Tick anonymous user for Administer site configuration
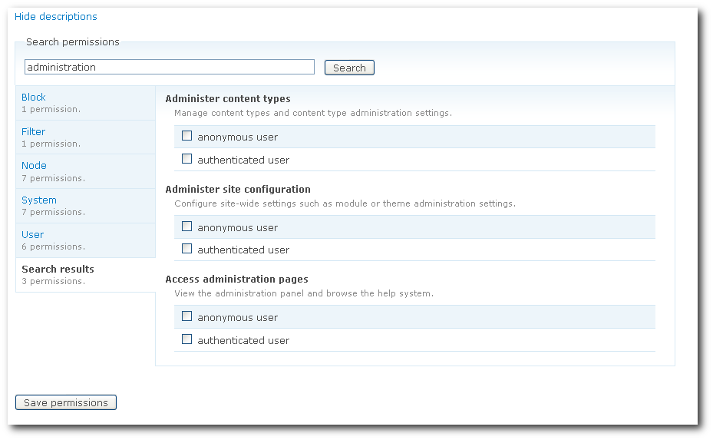The image size is (713, 440). click(x=187, y=227)
